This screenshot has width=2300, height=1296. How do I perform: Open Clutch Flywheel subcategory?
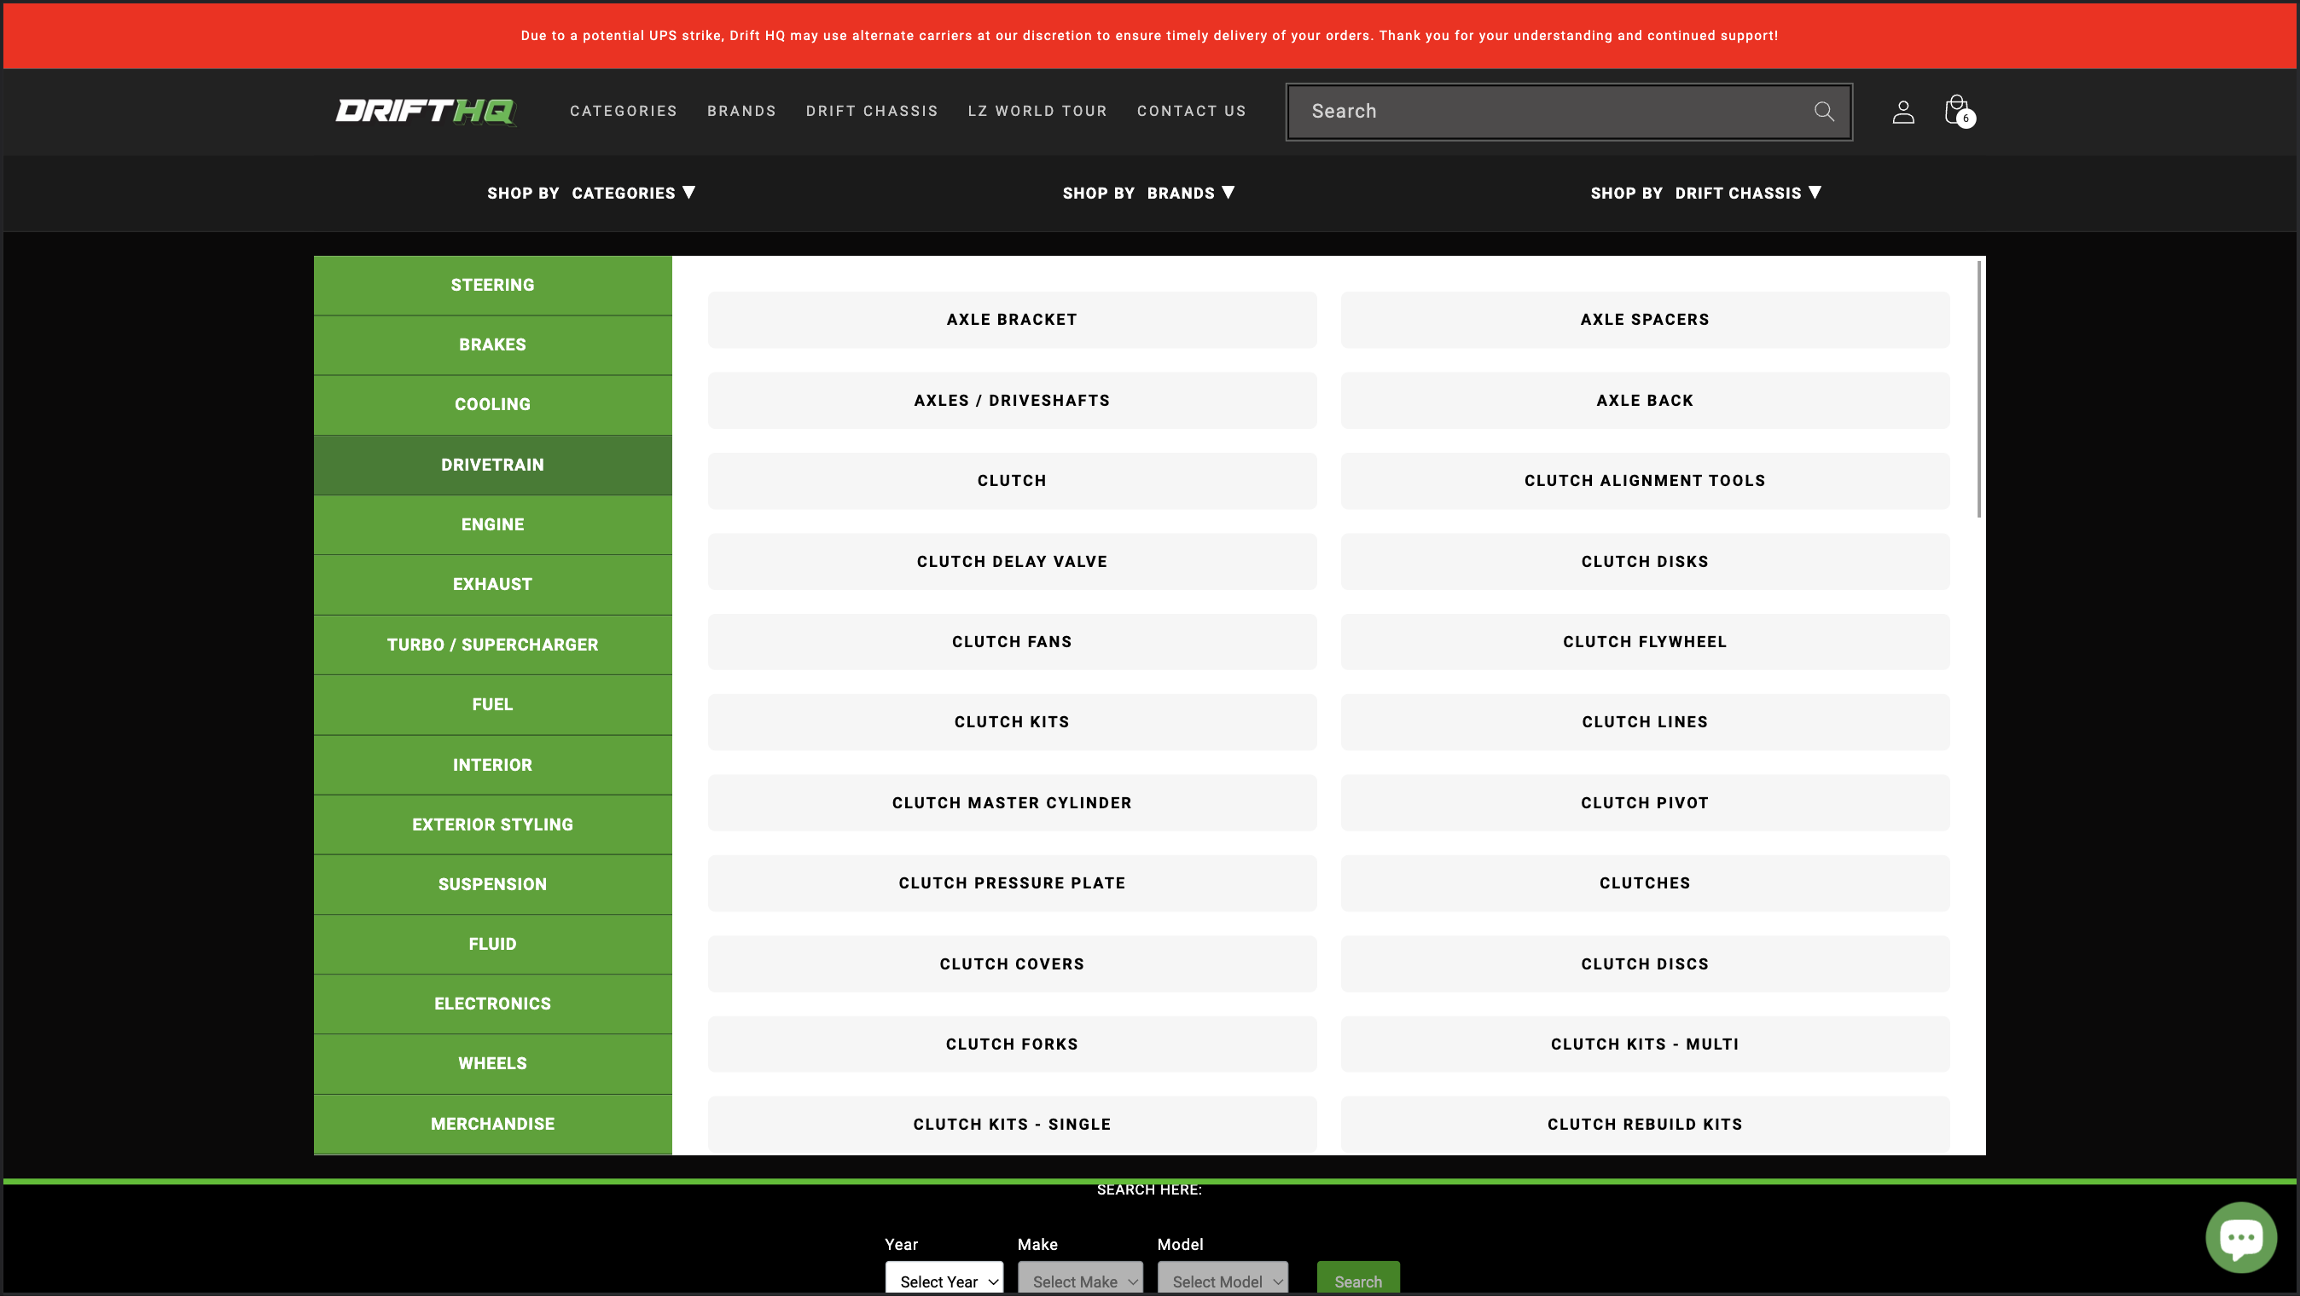pyautogui.click(x=1644, y=642)
